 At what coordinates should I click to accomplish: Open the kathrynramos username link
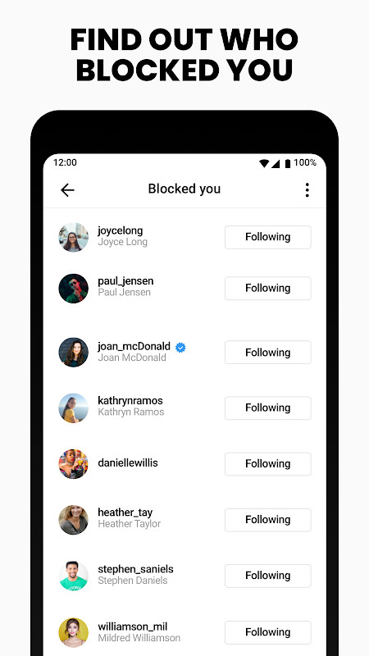click(x=130, y=401)
